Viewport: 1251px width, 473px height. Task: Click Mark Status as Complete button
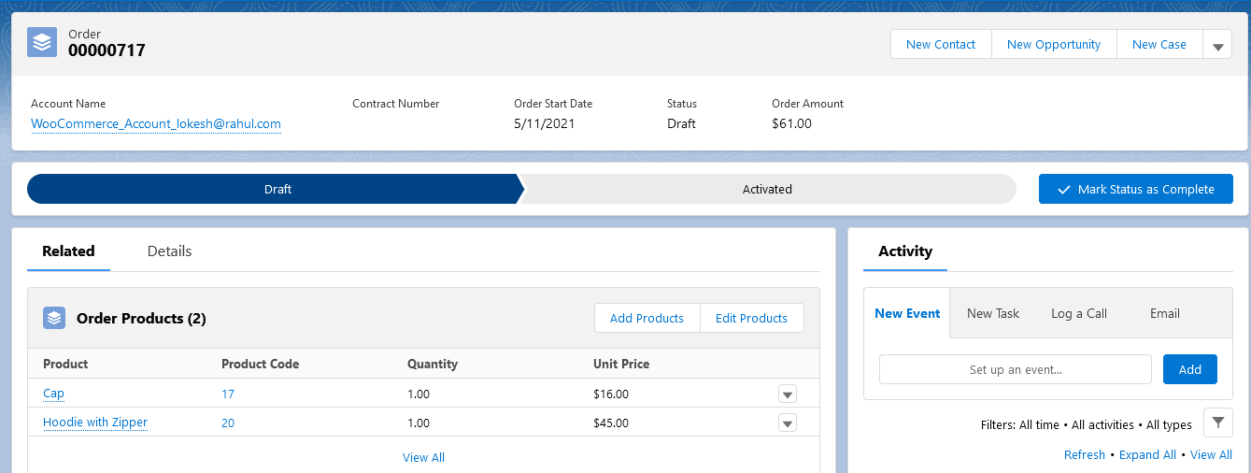(x=1135, y=189)
